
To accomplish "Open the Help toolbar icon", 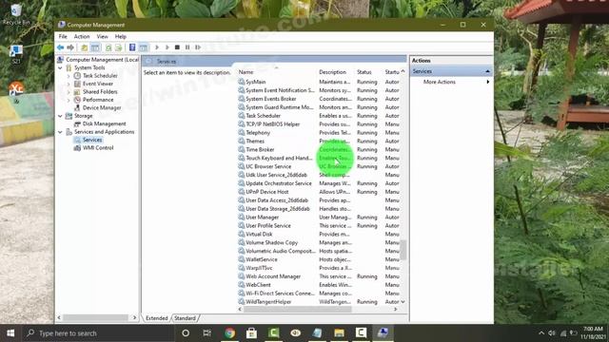I will pos(132,47).
